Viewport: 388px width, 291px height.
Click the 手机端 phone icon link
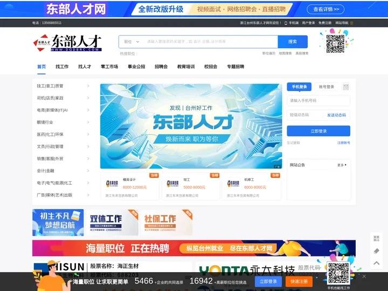pyautogui.click(x=292, y=23)
